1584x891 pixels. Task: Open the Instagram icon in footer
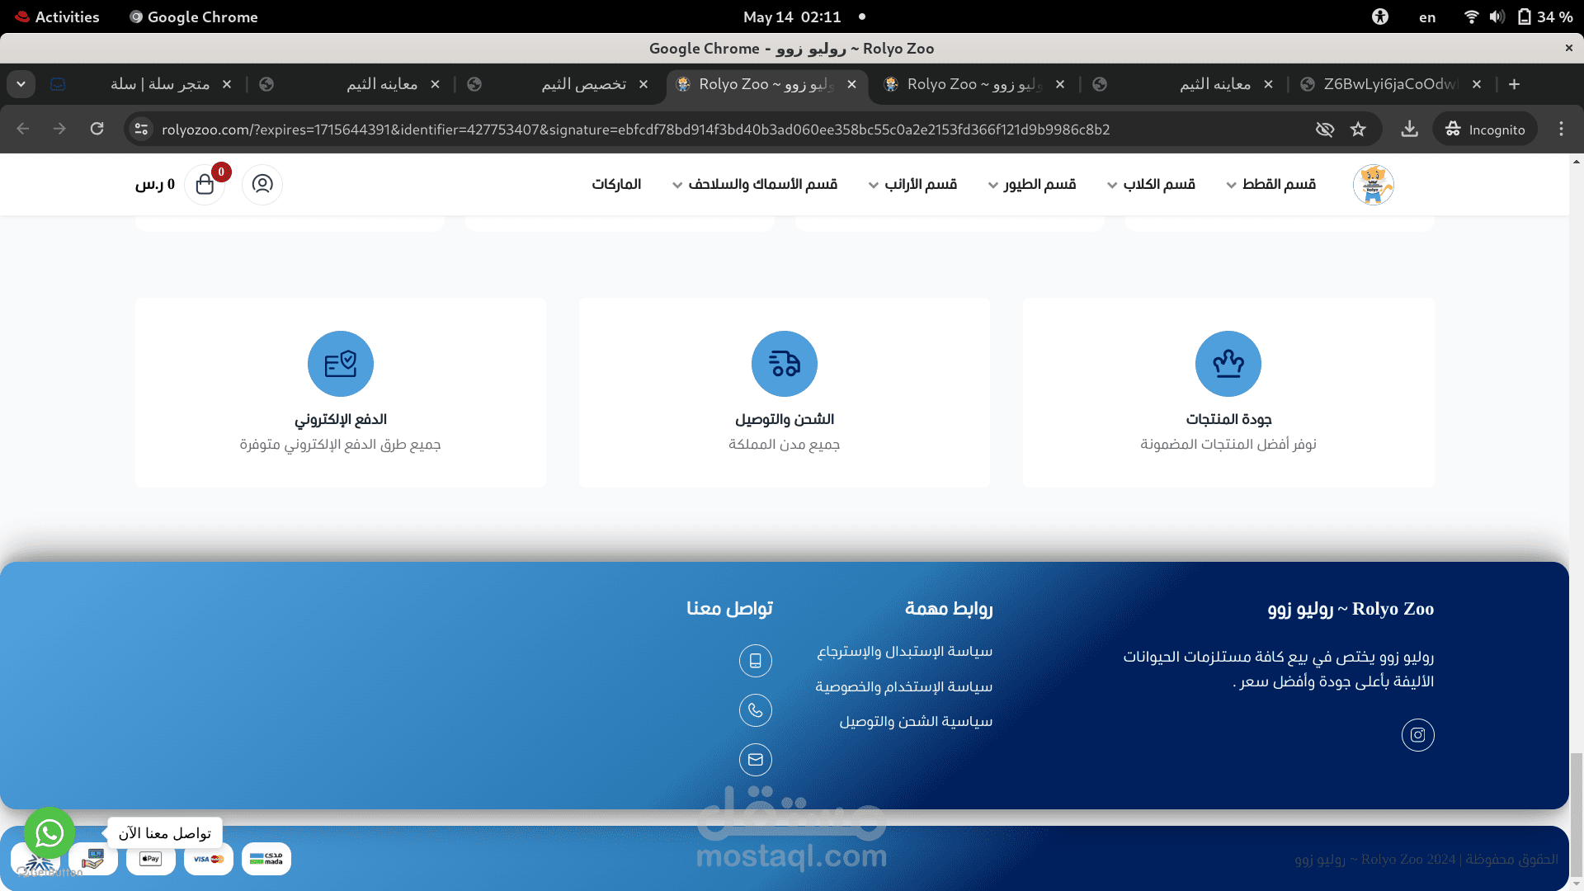tap(1417, 735)
